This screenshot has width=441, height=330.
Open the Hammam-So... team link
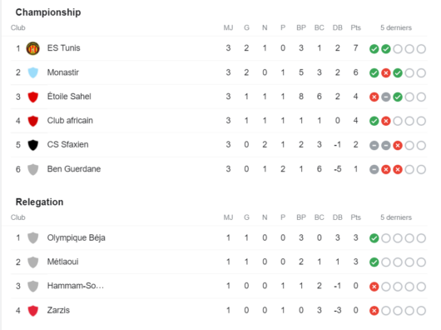[x=76, y=286]
